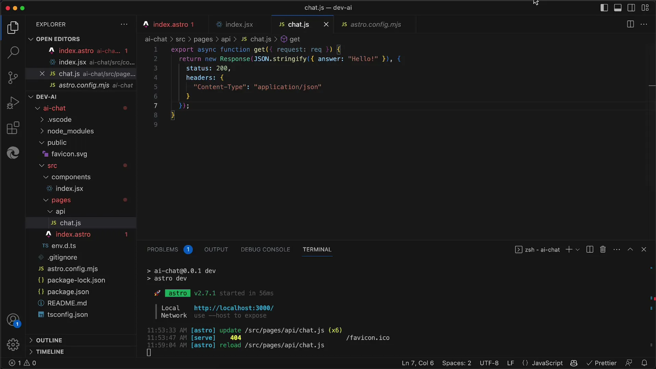Open notifications bell in status bar
This screenshot has height=369, width=656.
[644, 363]
